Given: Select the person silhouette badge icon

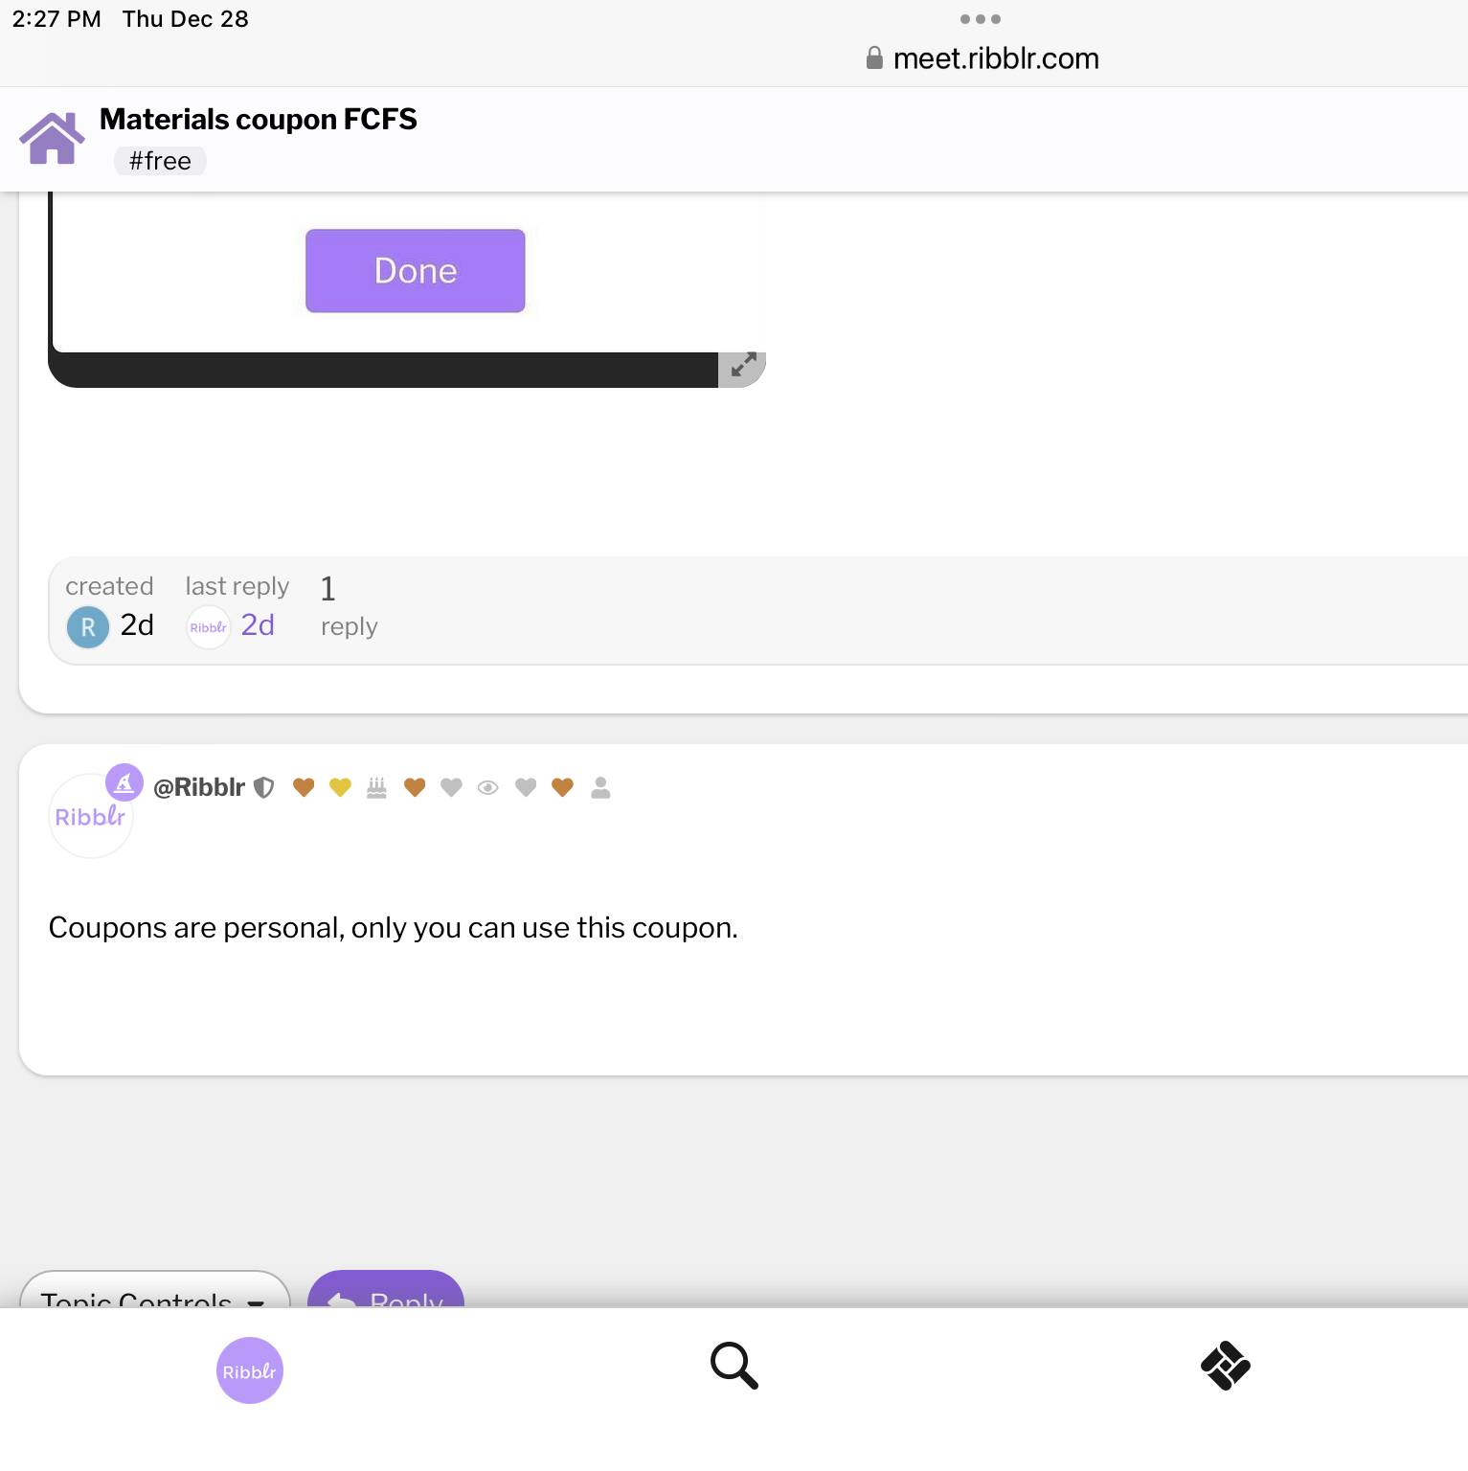Looking at the screenshot, I should [600, 787].
